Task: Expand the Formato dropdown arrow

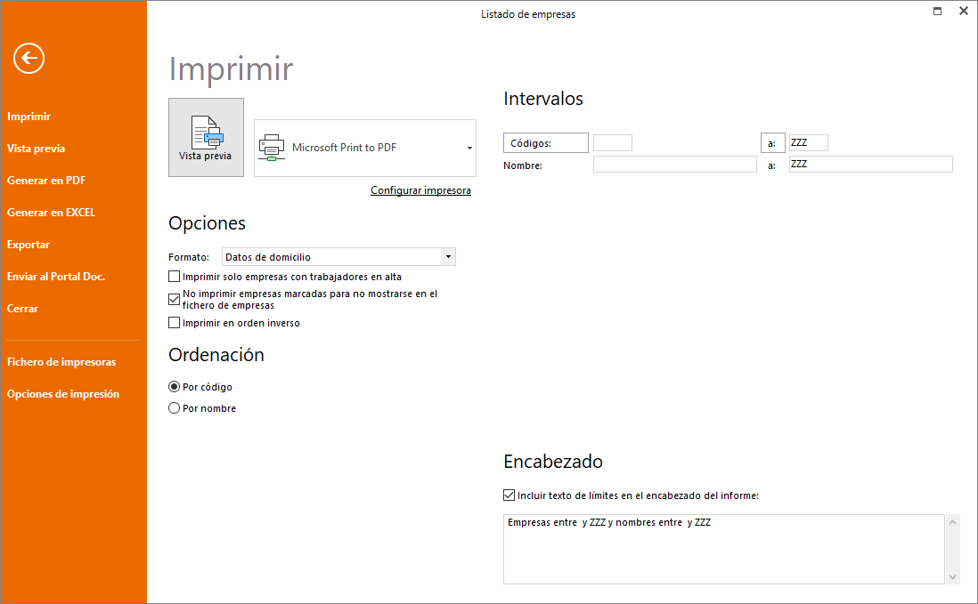Action: coord(448,256)
